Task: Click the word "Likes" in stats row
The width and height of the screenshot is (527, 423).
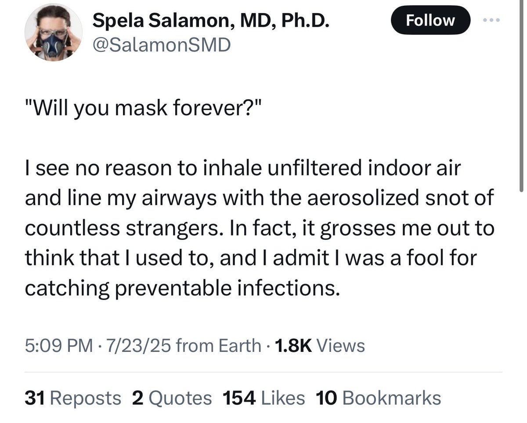Action: pyautogui.click(x=283, y=398)
